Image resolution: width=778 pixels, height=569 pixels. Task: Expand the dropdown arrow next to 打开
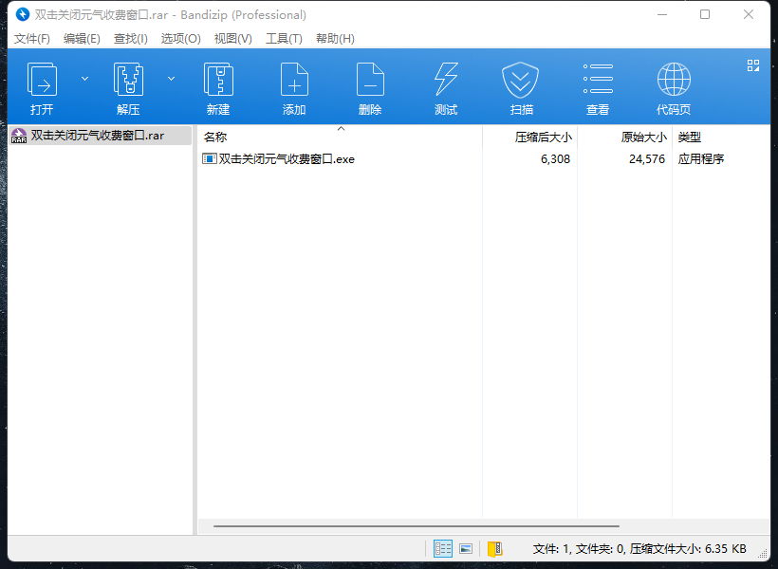[x=84, y=79]
